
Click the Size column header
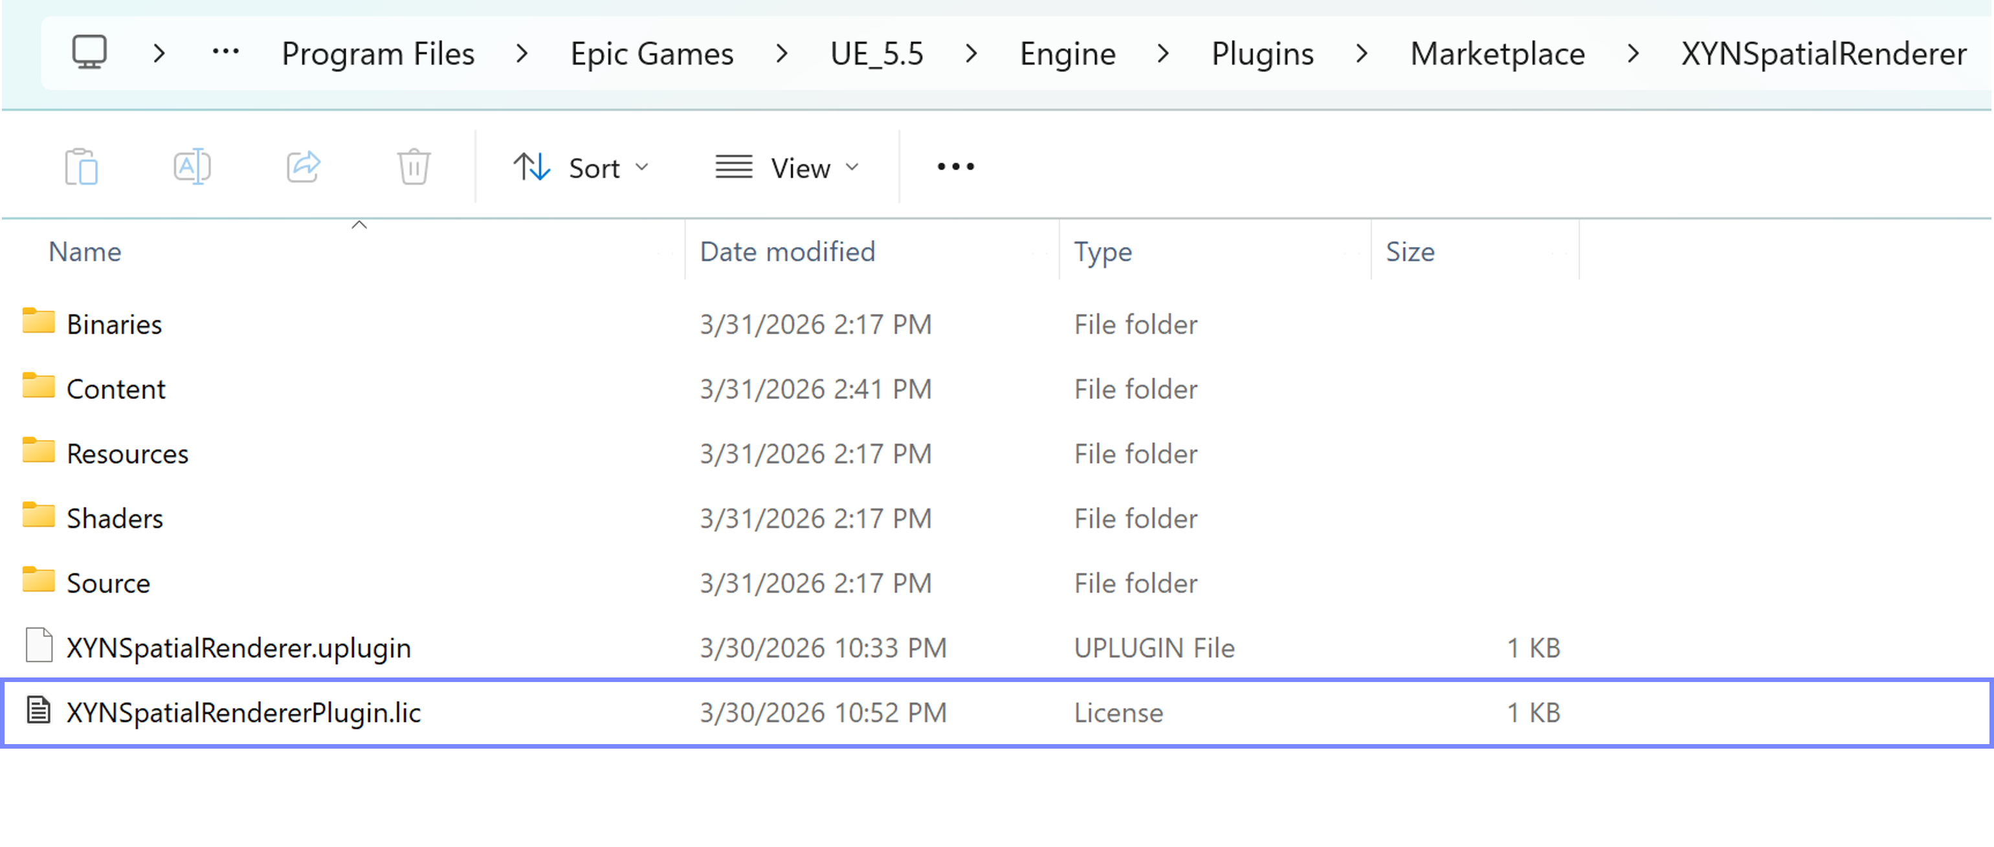coord(1410,252)
